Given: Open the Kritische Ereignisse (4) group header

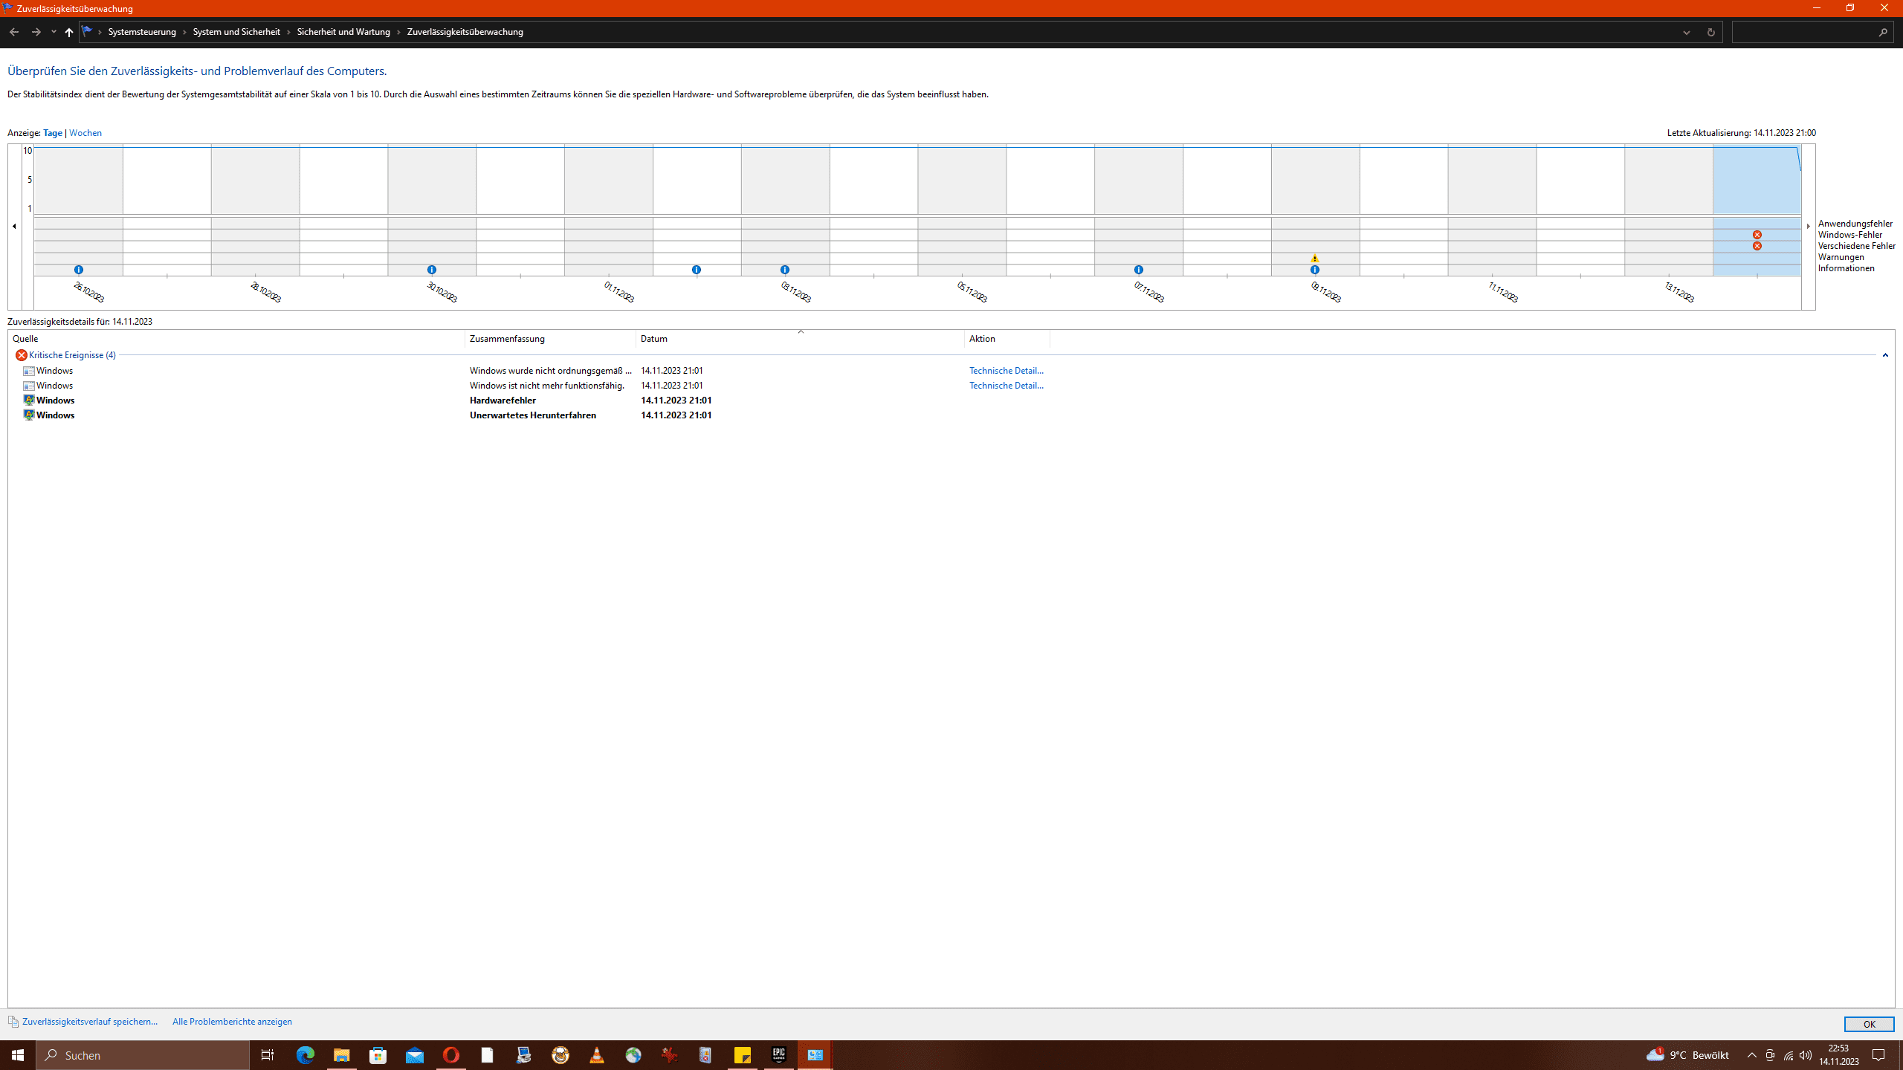Looking at the screenshot, I should 72,355.
